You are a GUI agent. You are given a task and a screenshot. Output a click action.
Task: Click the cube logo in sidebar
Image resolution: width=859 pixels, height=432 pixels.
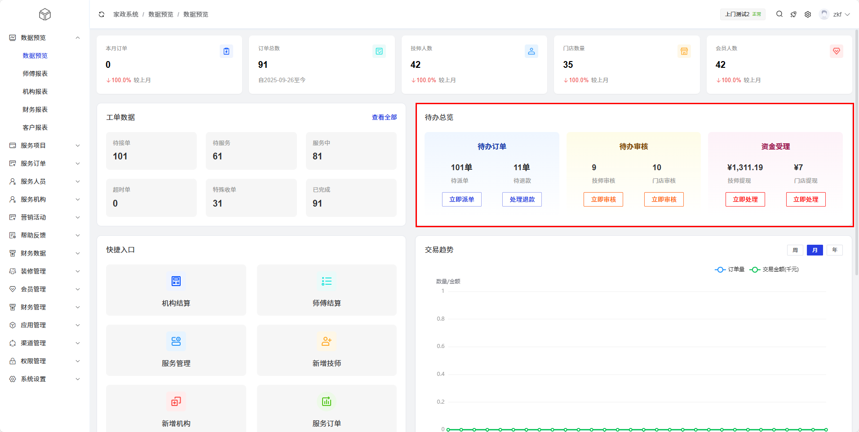pyautogui.click(x=45, y=14)
